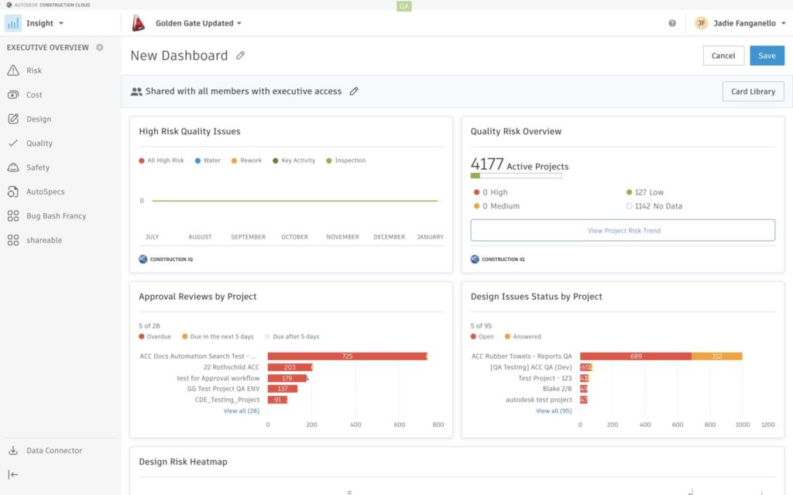Click the AutoSpecs sidebar icon
This screenshot has height=495, width=793.
click(x=13, y=191)
